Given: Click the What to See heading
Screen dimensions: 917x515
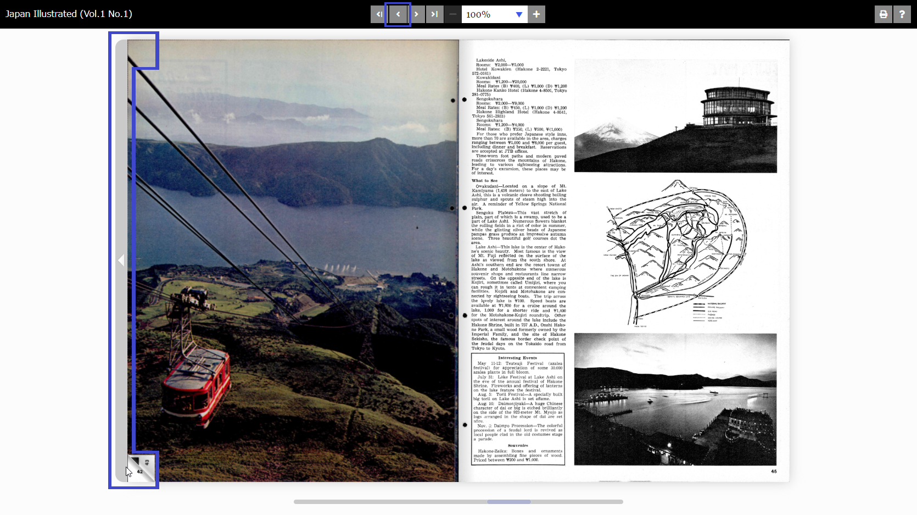Looking at the screenshot, I should click(484, 180).
